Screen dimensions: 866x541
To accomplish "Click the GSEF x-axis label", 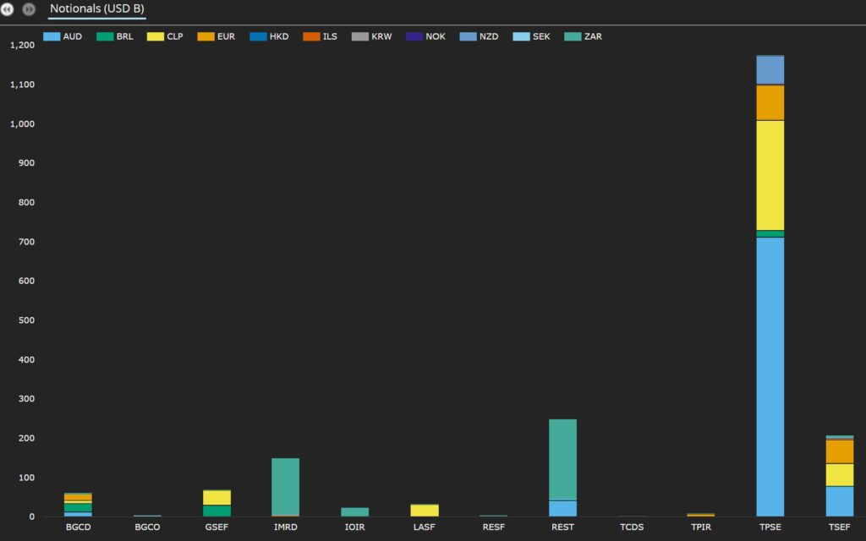I will click(216, 527).
